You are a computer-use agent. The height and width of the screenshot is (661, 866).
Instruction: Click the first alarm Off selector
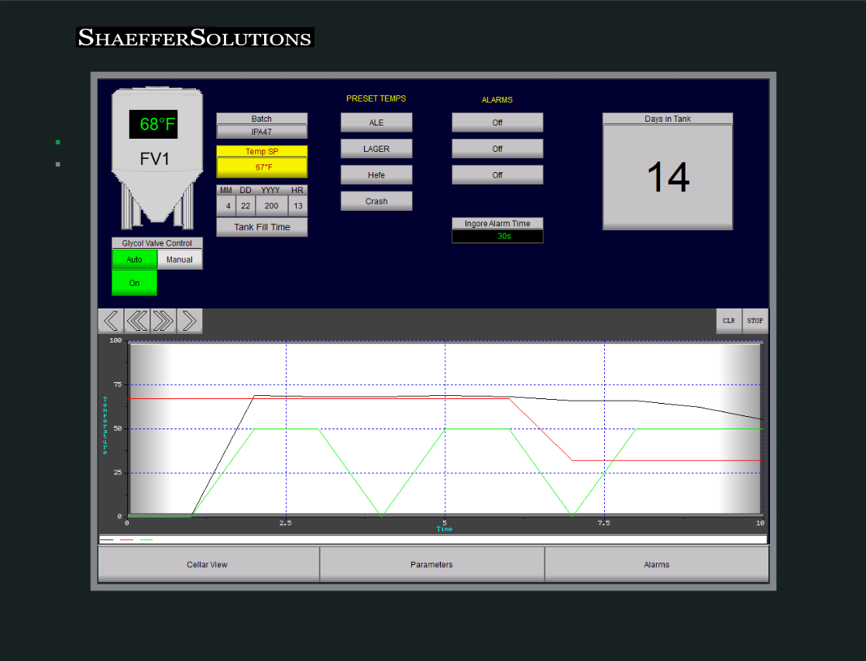point(497,122)
